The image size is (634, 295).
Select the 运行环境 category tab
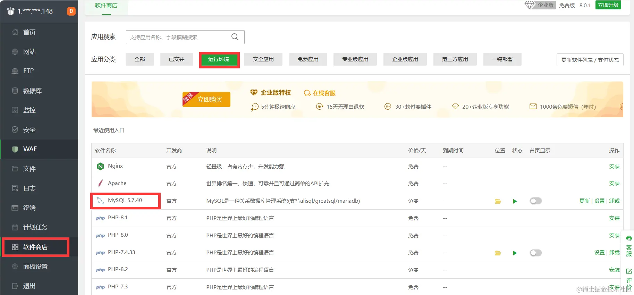pyautogui.click(x=219, y=59)
